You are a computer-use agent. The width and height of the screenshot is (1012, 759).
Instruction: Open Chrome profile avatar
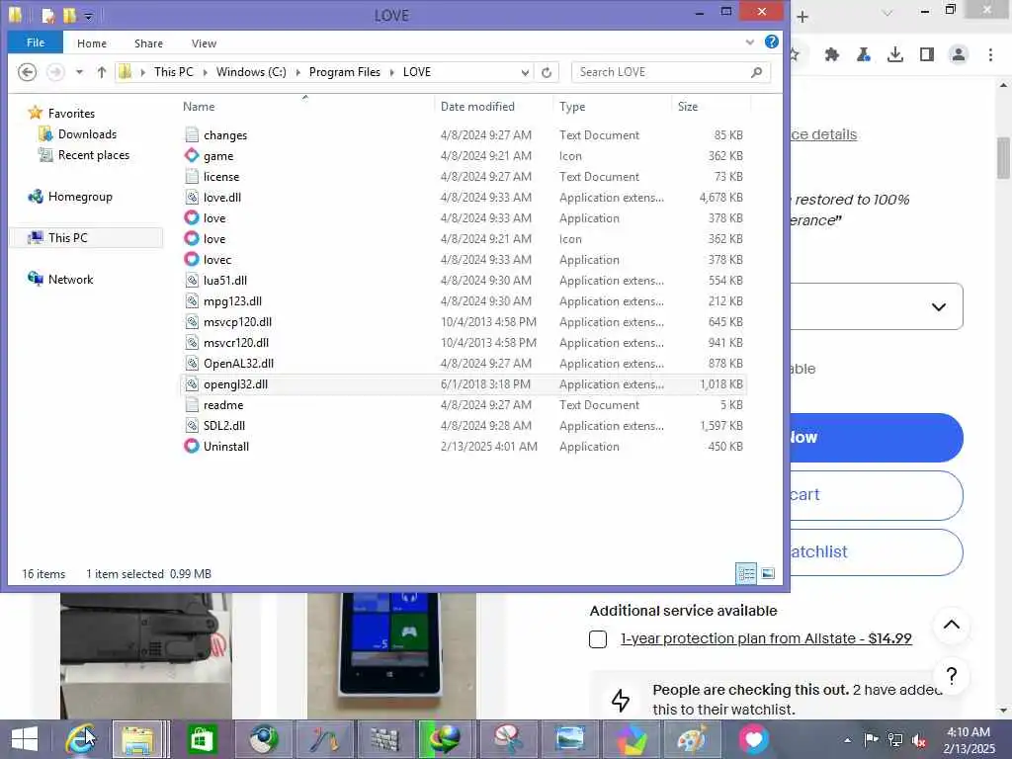[x=959, y=55]
